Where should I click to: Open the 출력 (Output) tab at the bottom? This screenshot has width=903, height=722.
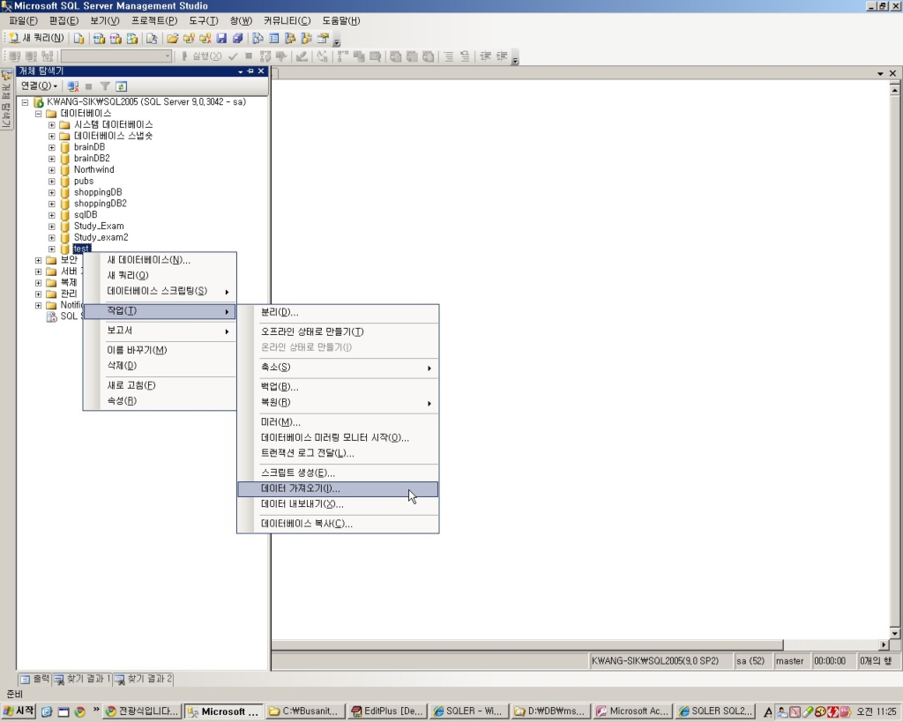35,680
